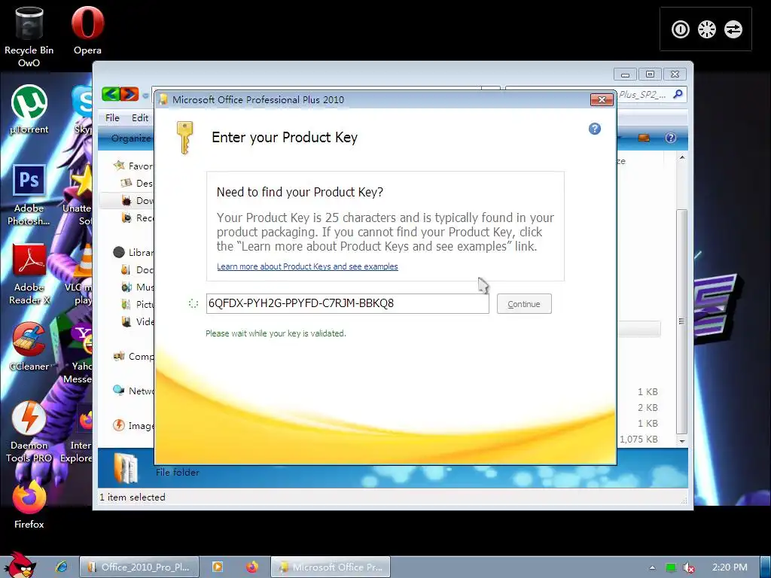Click the green network tray icon
The width and height of the screenshot is (771, 578).
click(671, 567)
